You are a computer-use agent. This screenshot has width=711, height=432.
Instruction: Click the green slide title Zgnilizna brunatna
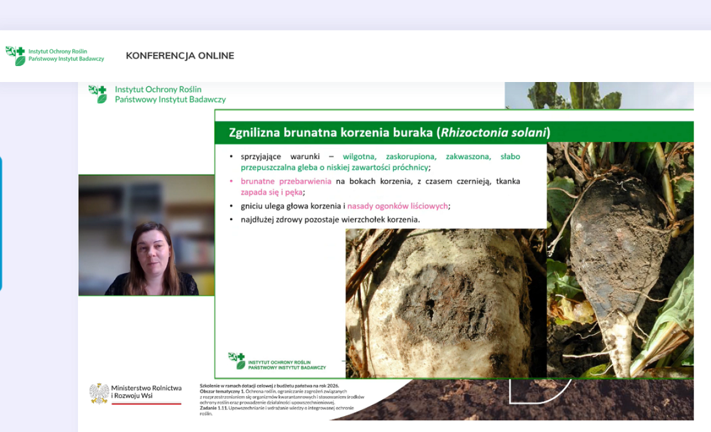(332, 133)
